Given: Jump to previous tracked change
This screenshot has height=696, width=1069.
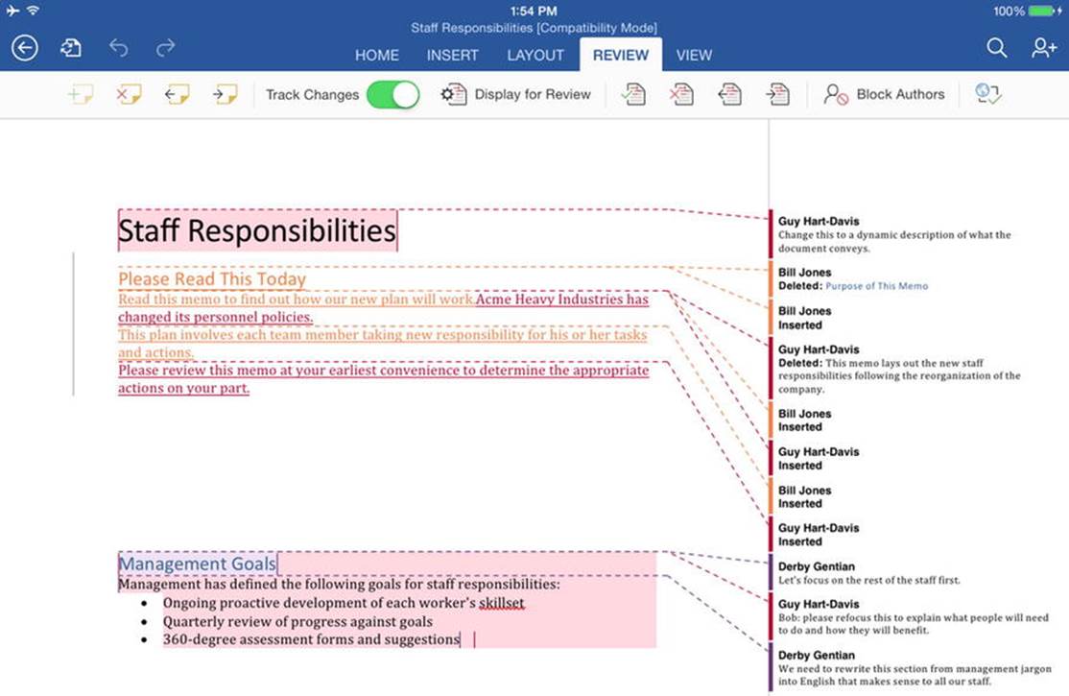Looking at the screenshot, I should coord(729,94).
